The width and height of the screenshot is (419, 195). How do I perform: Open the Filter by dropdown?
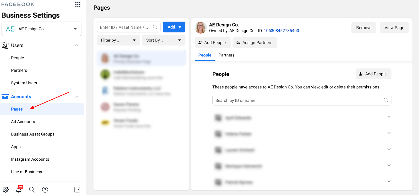118,40
